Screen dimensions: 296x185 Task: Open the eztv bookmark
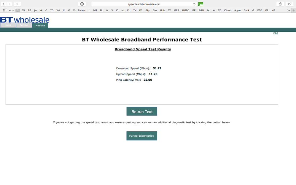click(x=11, y=10)
